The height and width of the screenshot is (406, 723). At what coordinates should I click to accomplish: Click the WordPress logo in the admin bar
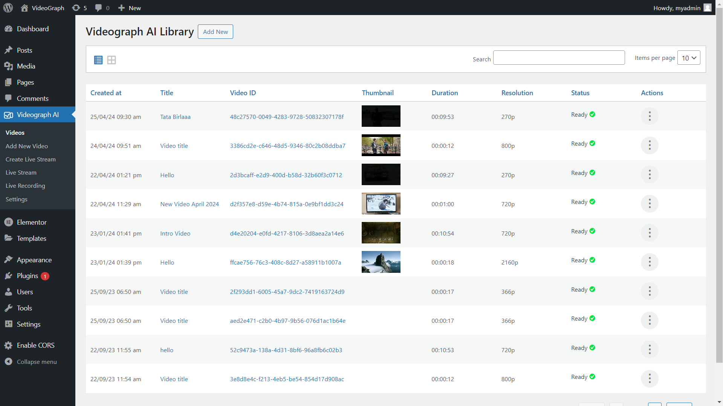8,8
